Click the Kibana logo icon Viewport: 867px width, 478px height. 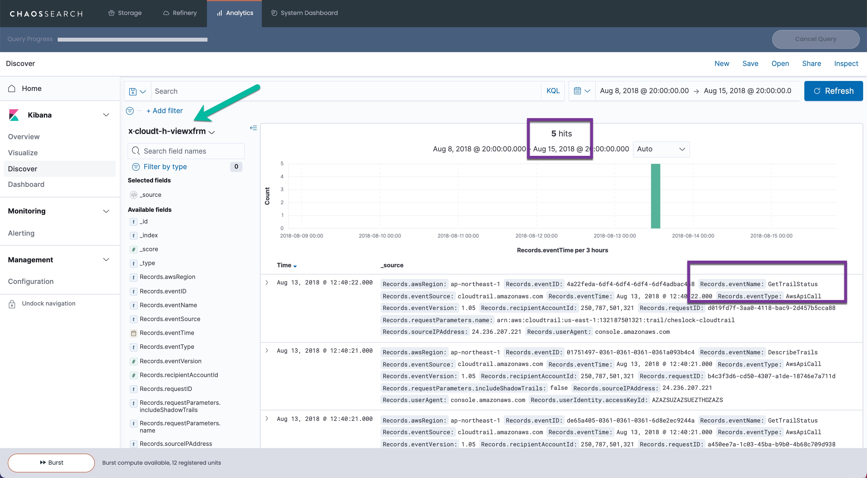pyautogui.click(x=14, y=115)
